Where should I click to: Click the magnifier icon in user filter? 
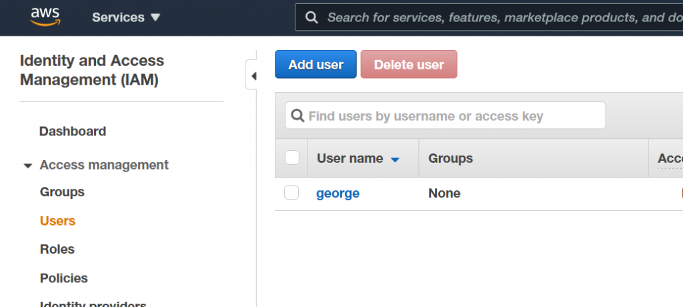click(297, 115)
